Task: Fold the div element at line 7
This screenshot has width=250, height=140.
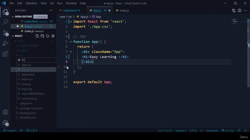Action: tap(71, 52)
